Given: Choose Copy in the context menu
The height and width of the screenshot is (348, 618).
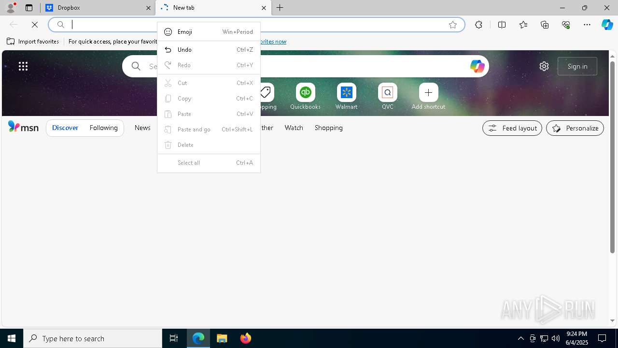Looking at the screenshot, I should click(209, 99).
